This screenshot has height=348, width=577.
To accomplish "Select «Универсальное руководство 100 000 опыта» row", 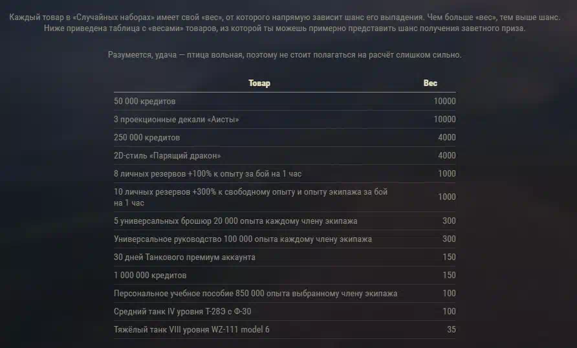I will 285,239.
